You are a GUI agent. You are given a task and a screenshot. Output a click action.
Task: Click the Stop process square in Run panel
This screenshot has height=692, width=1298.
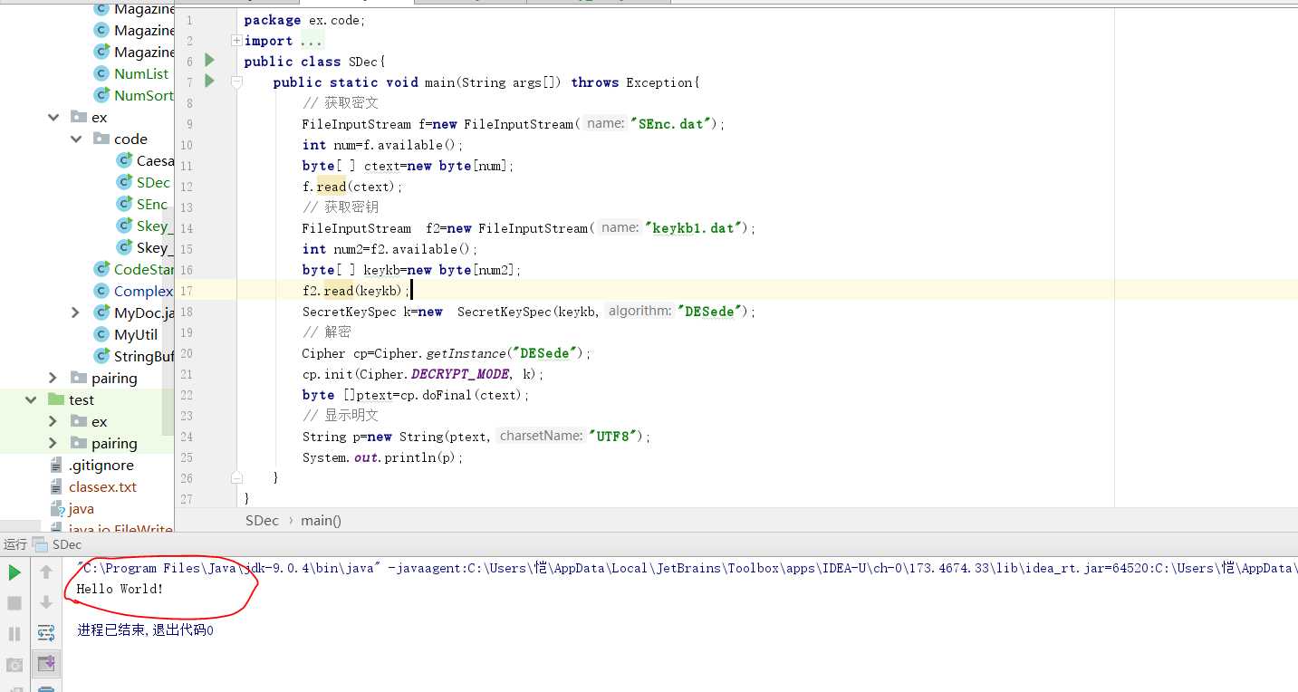pos(14,603)
